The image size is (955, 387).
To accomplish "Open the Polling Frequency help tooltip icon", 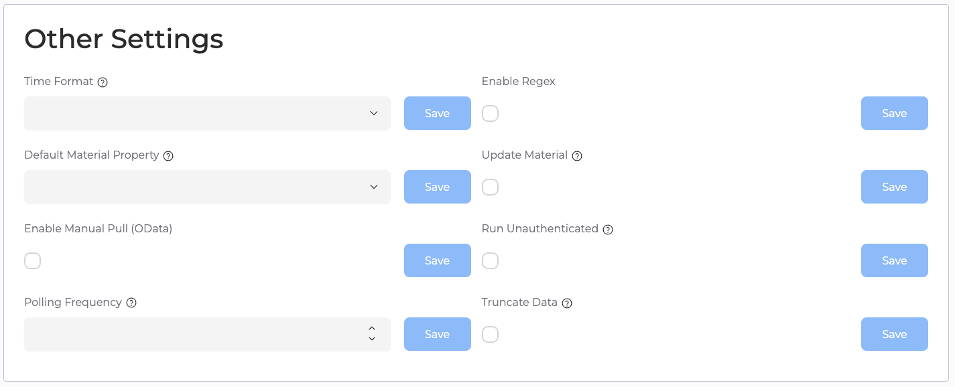I will 131,303.
